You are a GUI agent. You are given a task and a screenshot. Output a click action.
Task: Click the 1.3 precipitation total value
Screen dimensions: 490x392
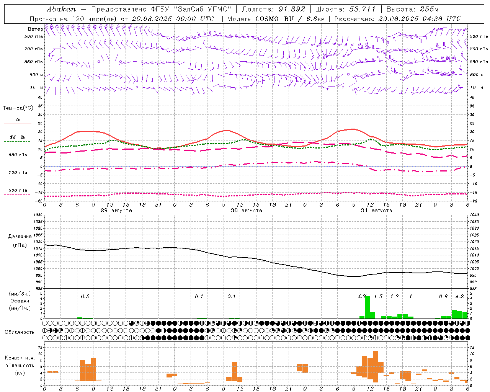394,296
